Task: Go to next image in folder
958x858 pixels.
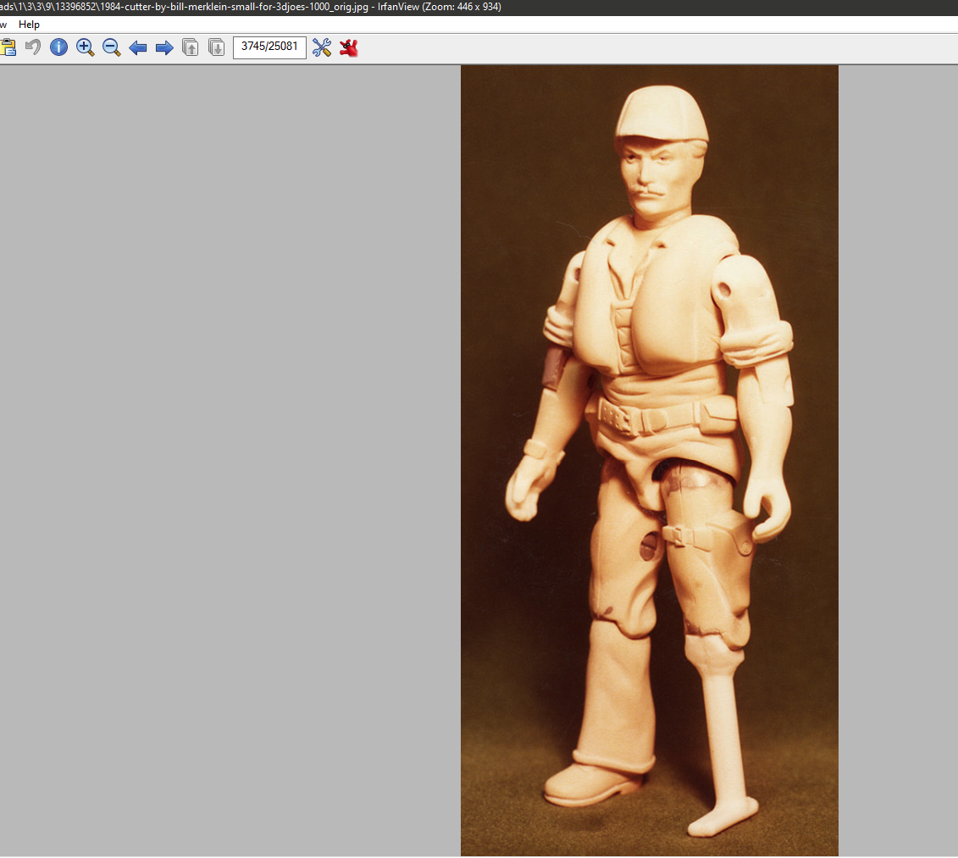Action: tap(164, 47)
